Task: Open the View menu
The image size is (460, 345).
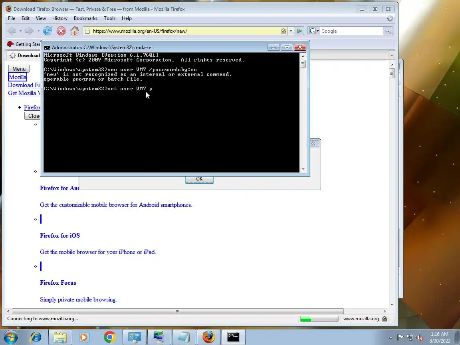Action: pos(41,18)
